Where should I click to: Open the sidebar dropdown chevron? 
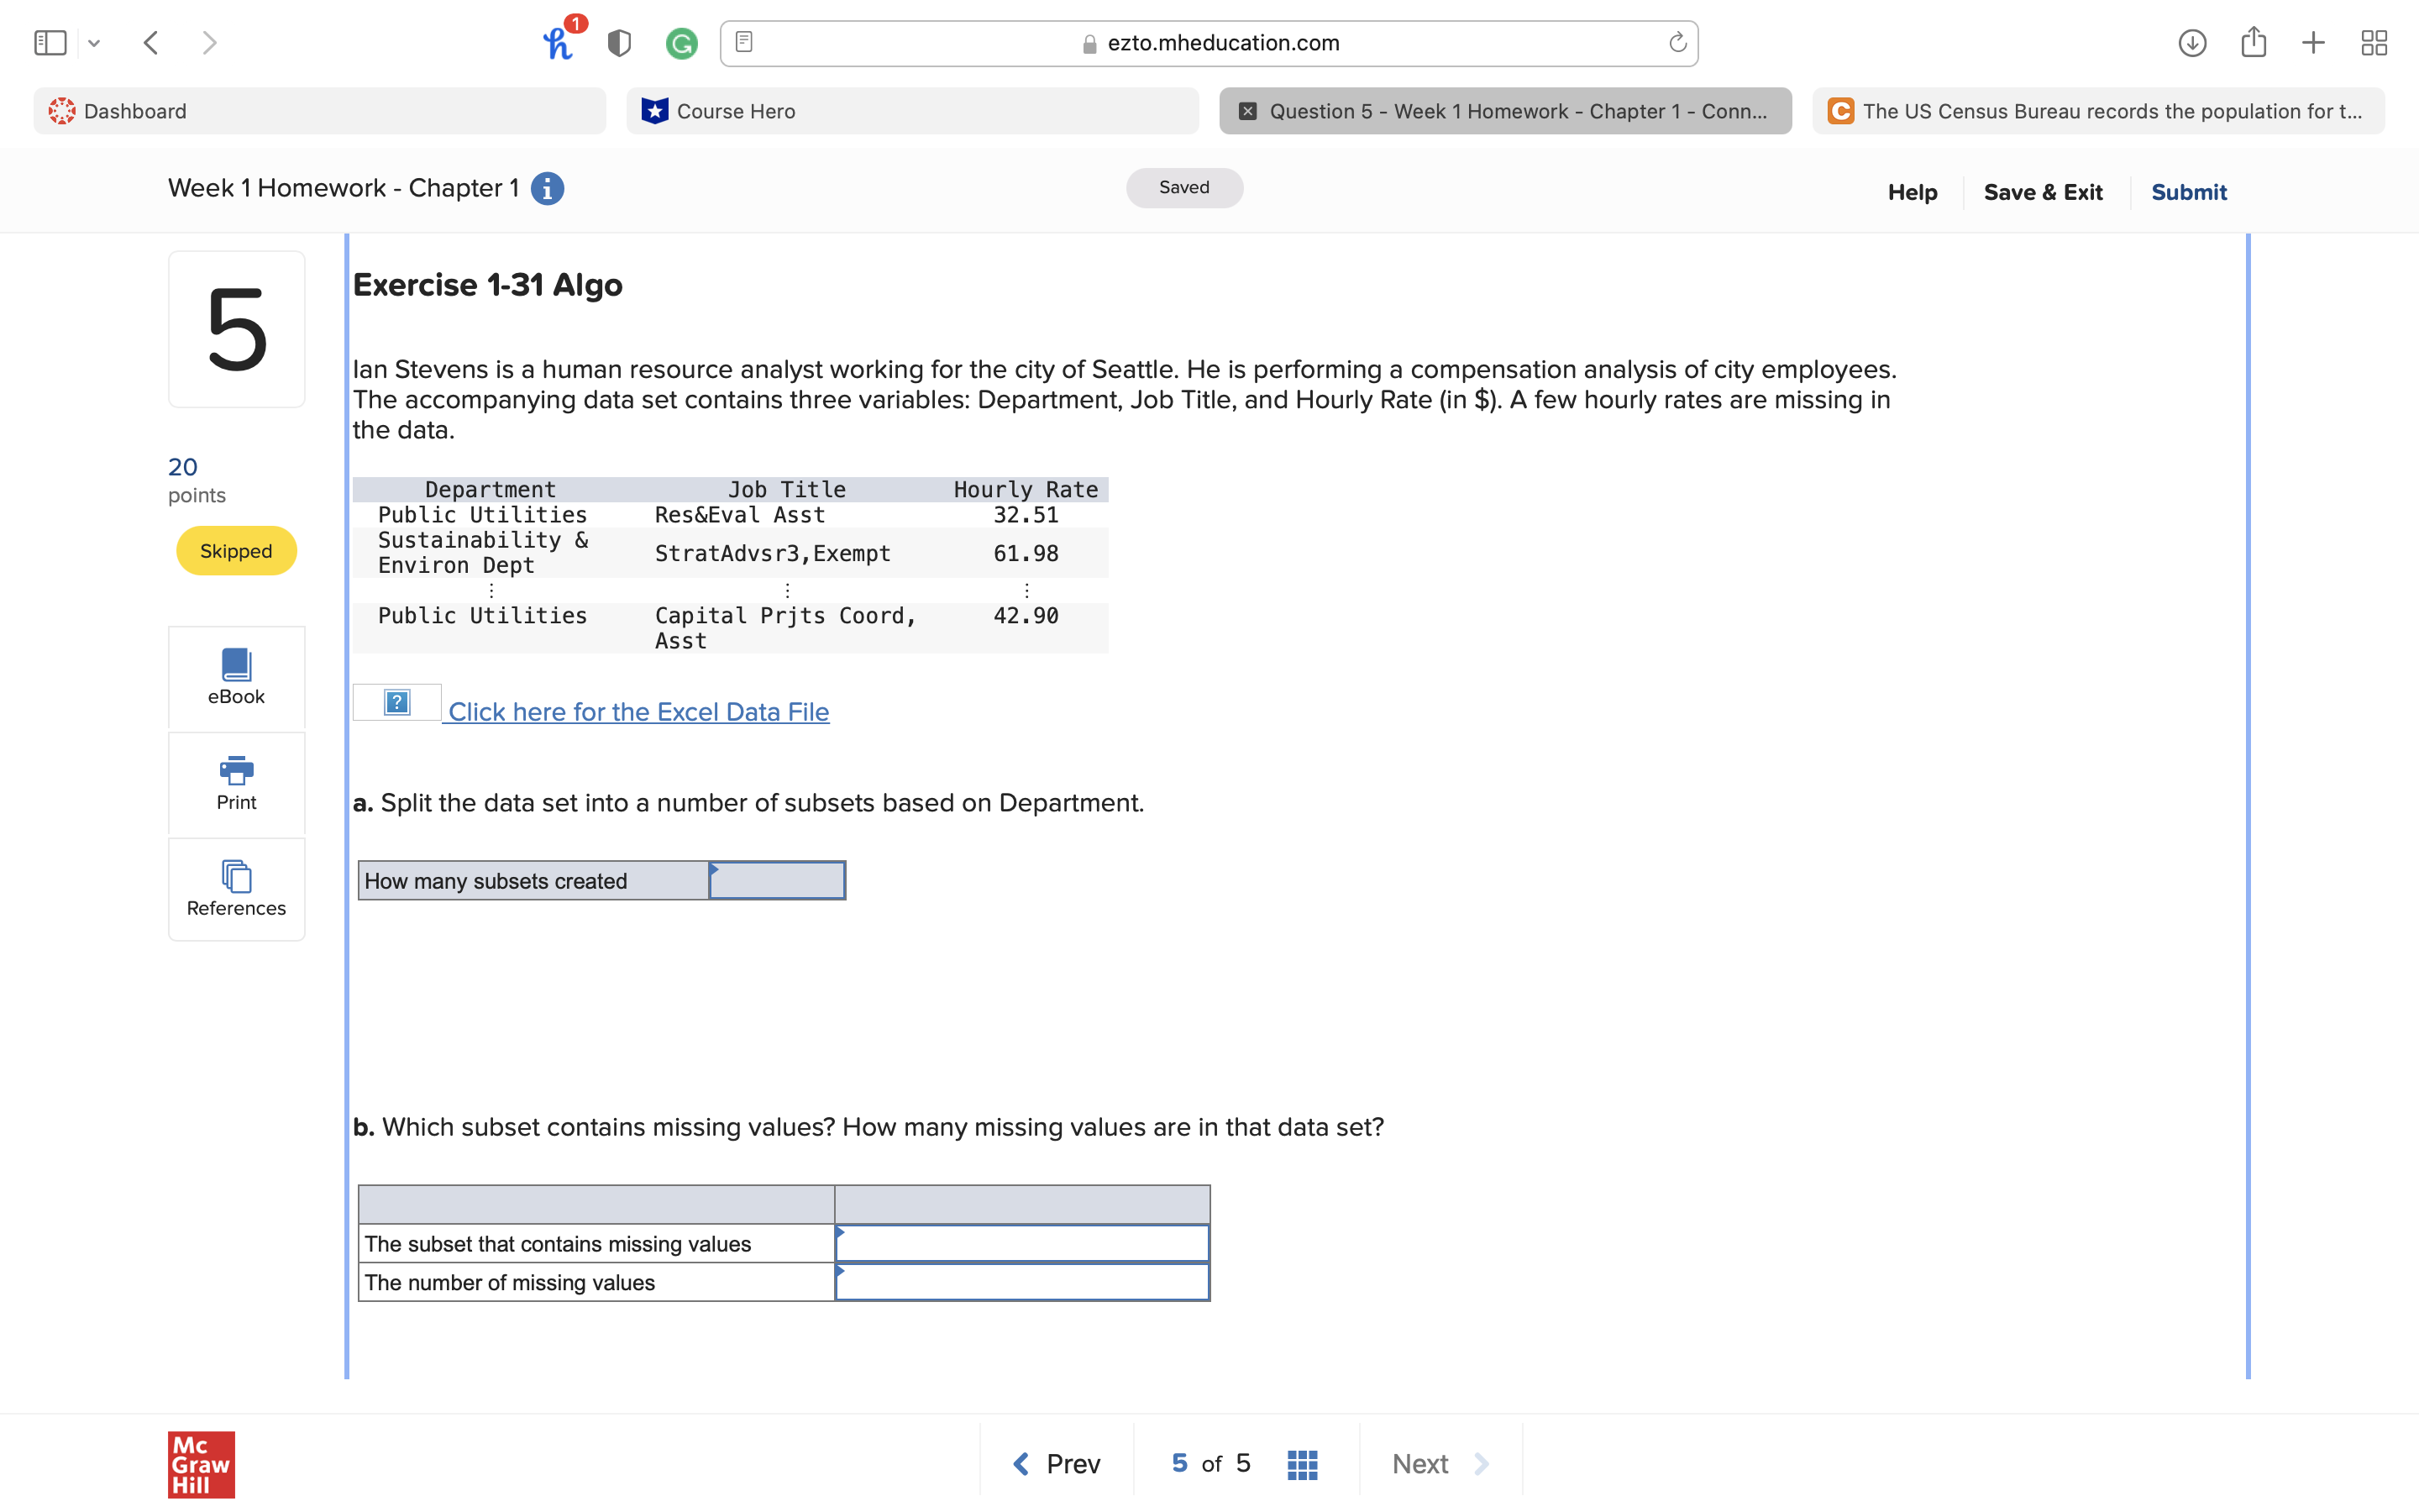(x=95, y=42)
